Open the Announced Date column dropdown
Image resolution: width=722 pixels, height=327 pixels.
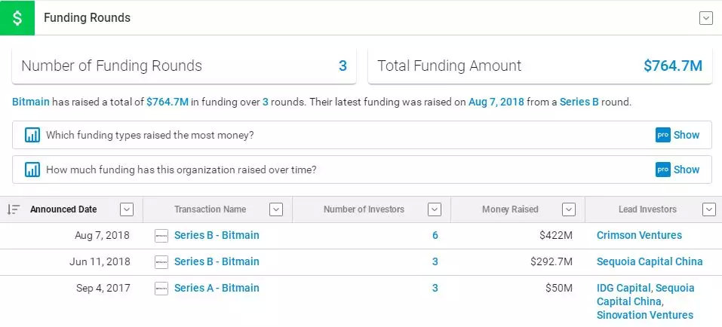pos(127,209)
